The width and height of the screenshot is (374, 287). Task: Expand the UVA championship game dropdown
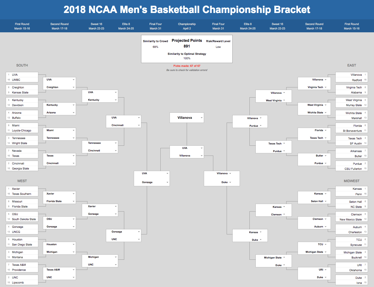click(x=187, y=148)
